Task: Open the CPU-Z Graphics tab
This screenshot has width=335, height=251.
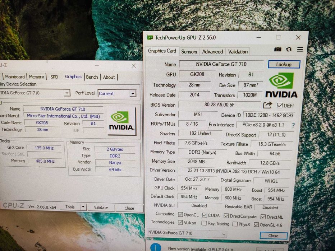Action: point(73,76)
